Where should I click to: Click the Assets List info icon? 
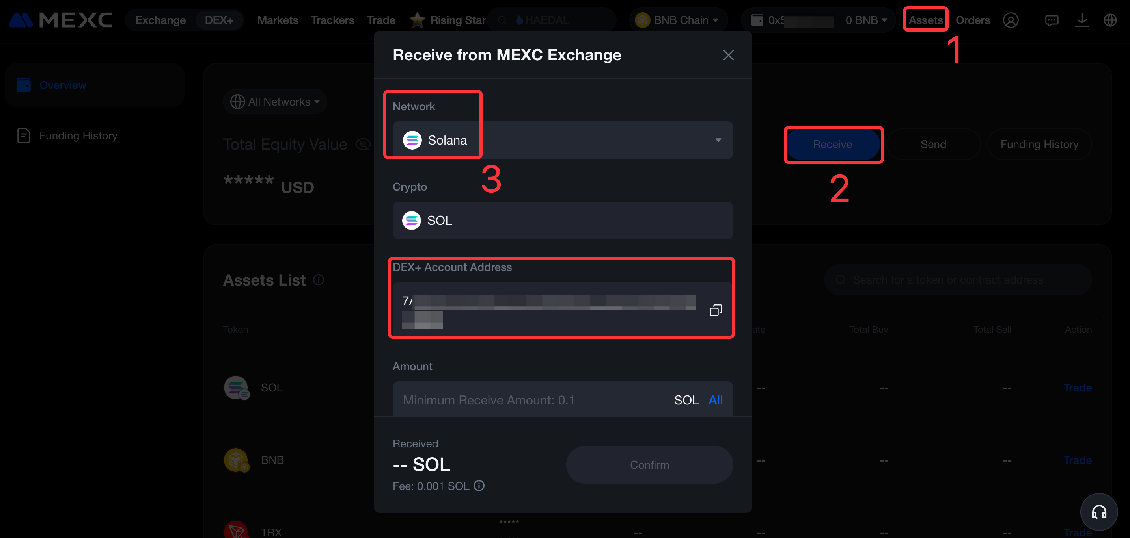(x=319, y=280)
